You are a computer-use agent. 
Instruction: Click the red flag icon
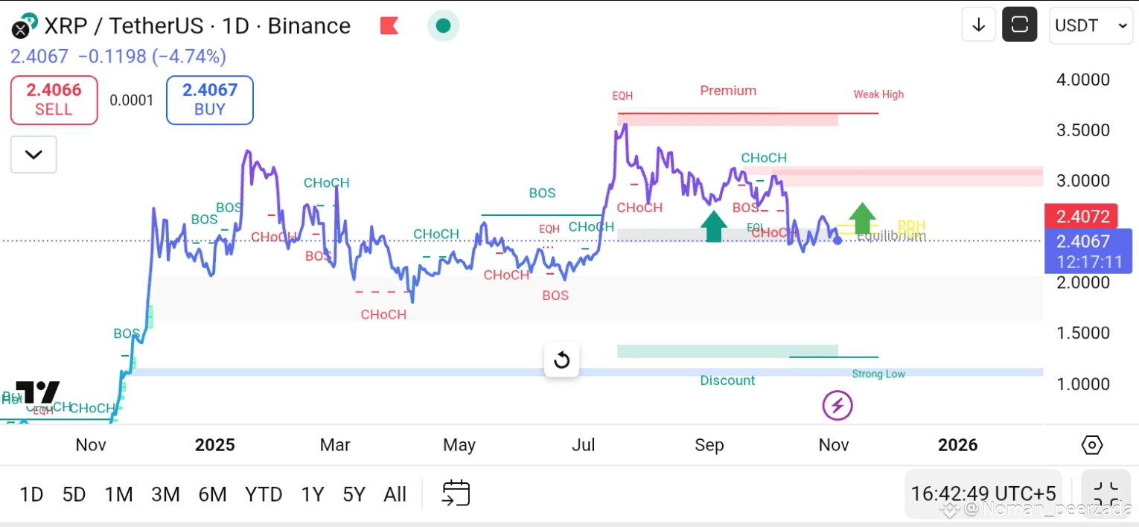pyautogui.click(x=389, y=26)
